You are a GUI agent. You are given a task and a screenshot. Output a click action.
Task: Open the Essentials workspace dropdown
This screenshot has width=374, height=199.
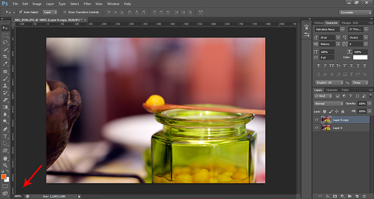356,12
